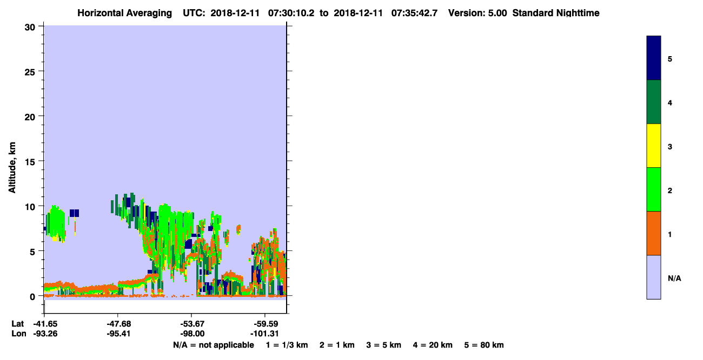This screenshot has width=703, height=360.
Task: Click legend text '2 = 1 km'
Action: tap(337, 345)
